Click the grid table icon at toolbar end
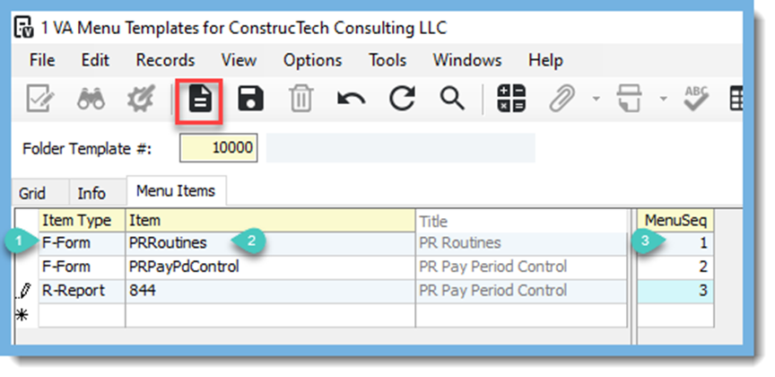Viewport: 775px width, 377px height. coord(736,99)
